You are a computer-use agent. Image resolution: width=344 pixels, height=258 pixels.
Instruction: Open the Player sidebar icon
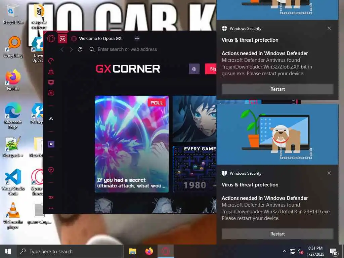coord(51,170)
